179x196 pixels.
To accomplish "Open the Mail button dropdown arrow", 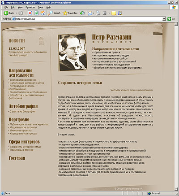I will point(94,13).
